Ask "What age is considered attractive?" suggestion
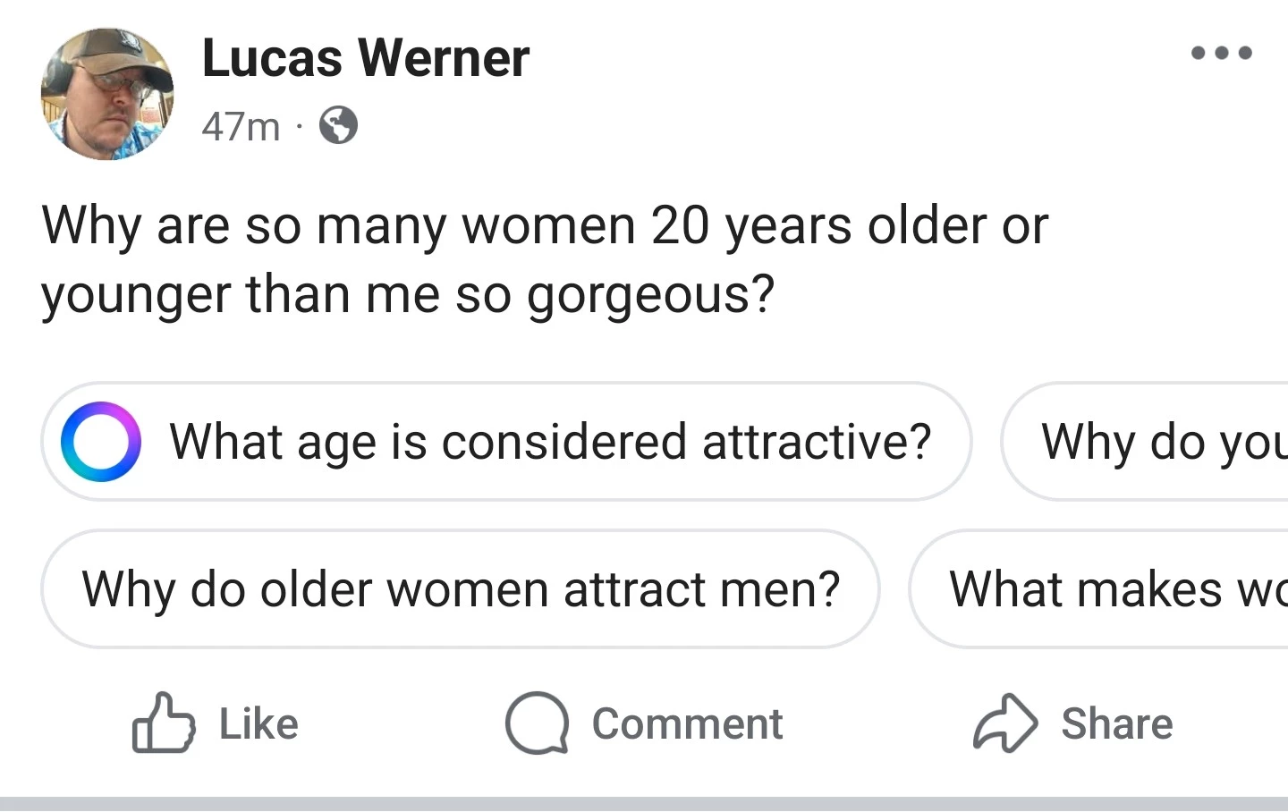Viewport: 1288px width, 812px height. (x=550, y=442)
